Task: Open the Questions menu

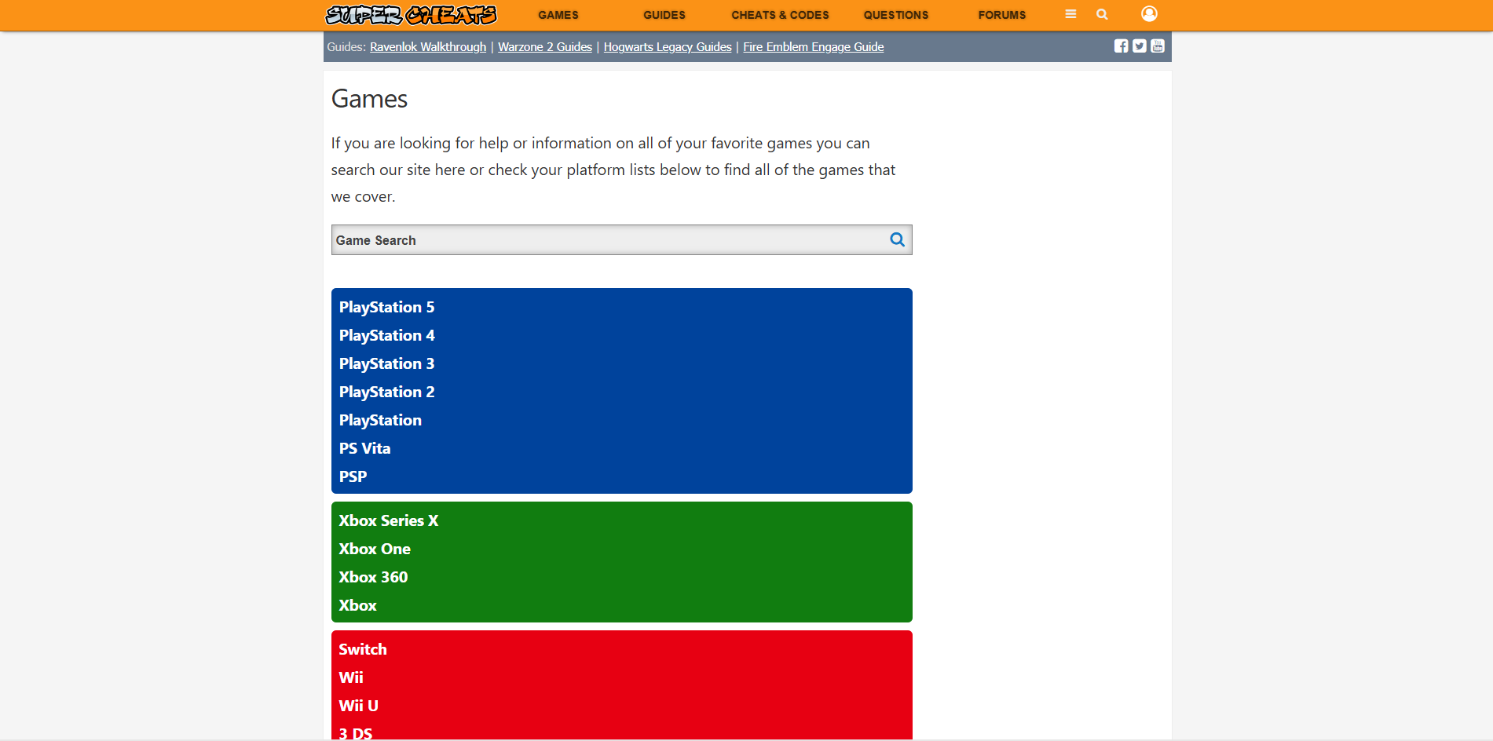Action: pyautogui.click(x=896, y=15)
